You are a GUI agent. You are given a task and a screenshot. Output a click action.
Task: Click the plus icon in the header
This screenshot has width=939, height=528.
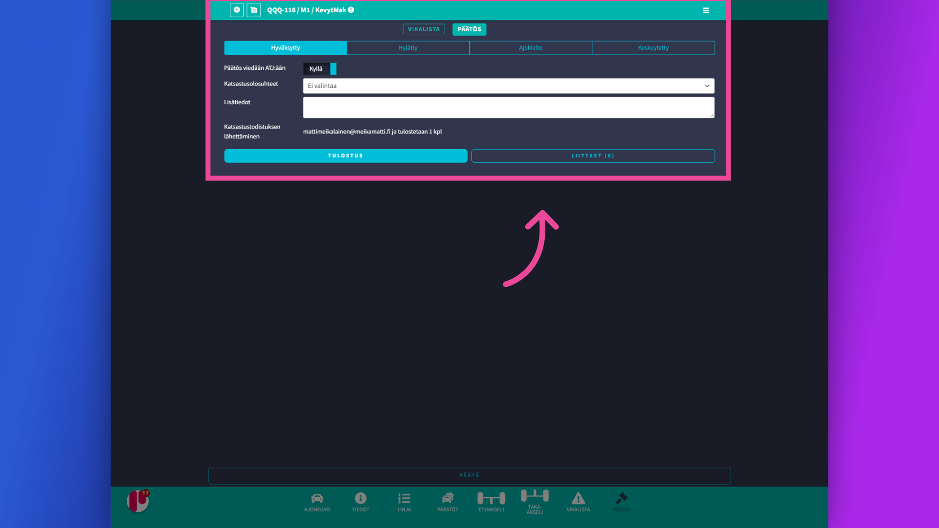pyautogui.click(x=237, y=10)
